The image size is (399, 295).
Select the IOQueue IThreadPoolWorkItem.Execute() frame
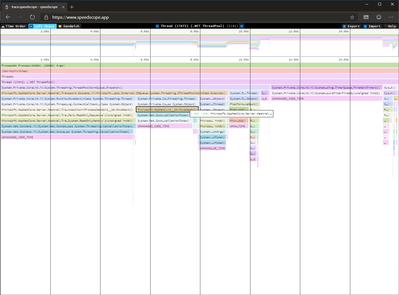click(x=114, y=93)
